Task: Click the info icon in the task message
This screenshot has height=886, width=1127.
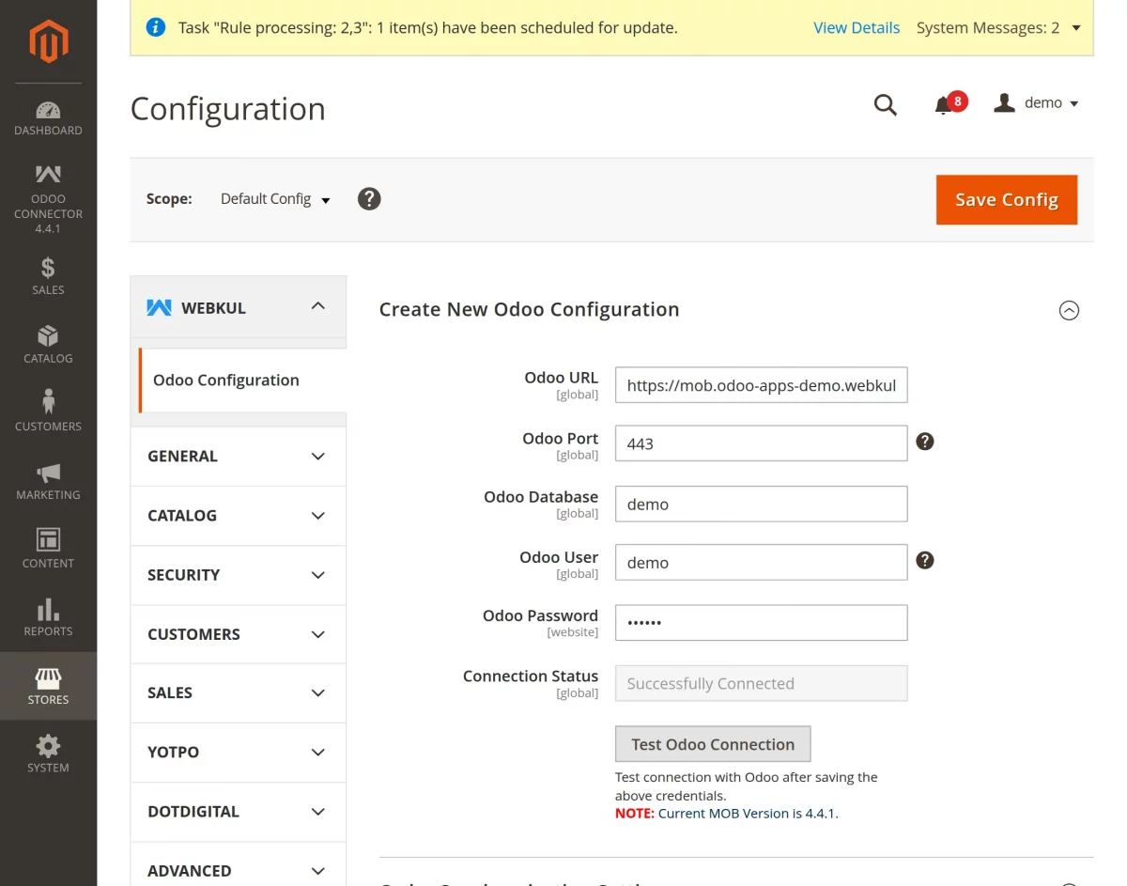Action: click(157, 27)
